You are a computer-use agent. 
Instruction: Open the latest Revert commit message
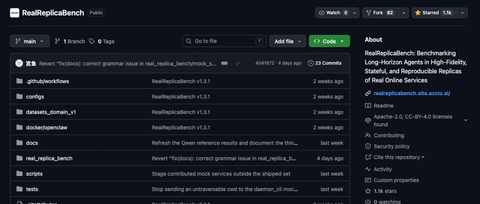click(128, 63)
